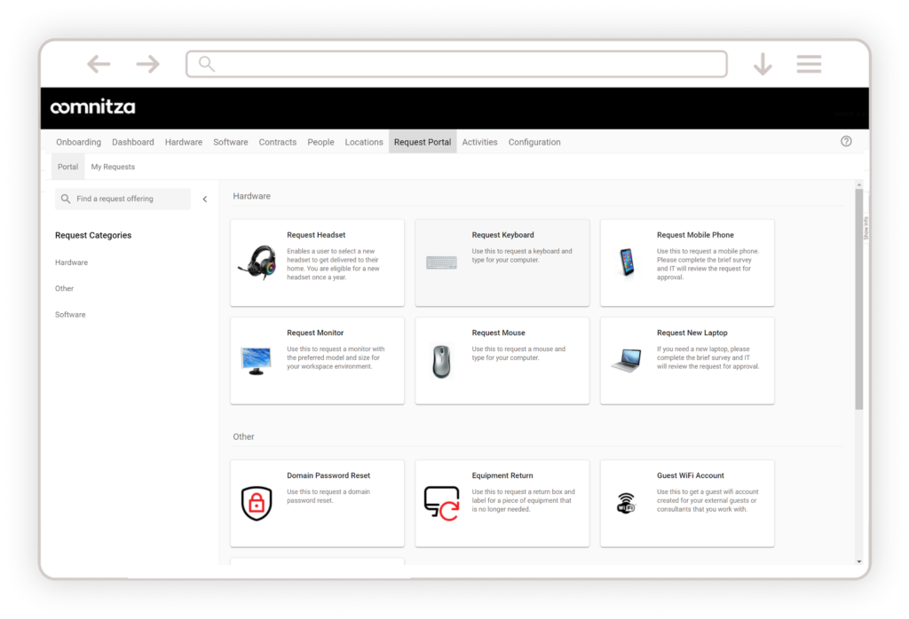Click the scrollbar up arrow

[x=858, y=184]
